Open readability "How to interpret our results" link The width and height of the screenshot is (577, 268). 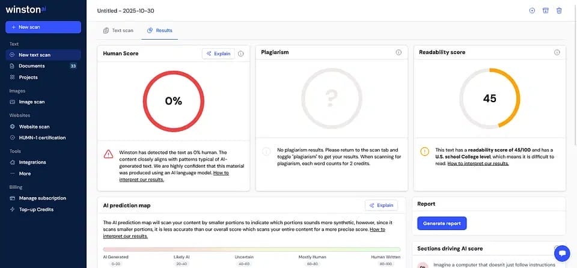coord(478,163)
